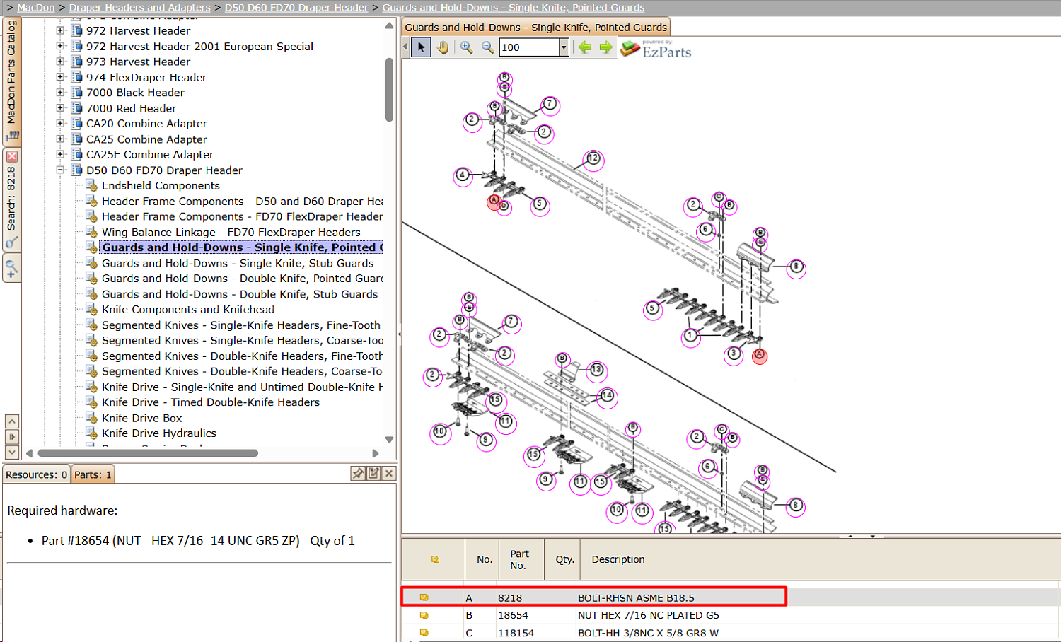Click the catalog tree vertical scrollbar thumb
Viewport: 1061px width, 642px height.
[389, 90]
